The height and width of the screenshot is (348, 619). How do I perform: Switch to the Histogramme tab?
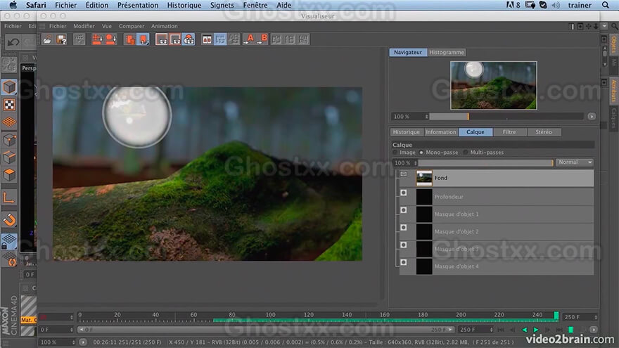pos(447,53)
